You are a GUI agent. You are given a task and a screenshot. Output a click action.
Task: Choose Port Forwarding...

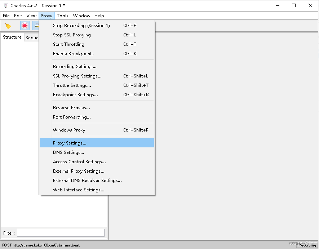[97, 117]
